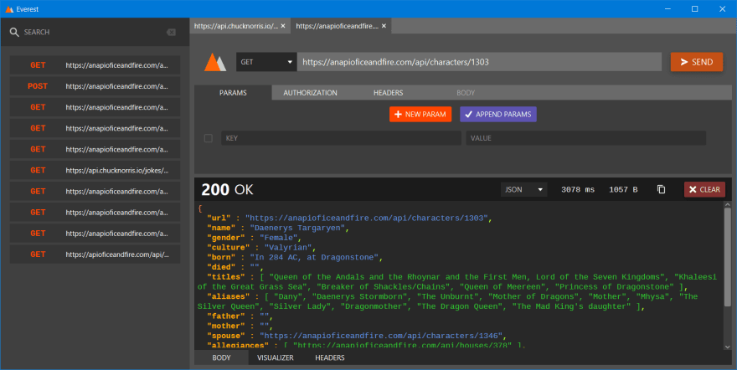Viewport: 737px width, 370px height.
Task: Close the chucknorris.io tab
Action: [283, 26]
